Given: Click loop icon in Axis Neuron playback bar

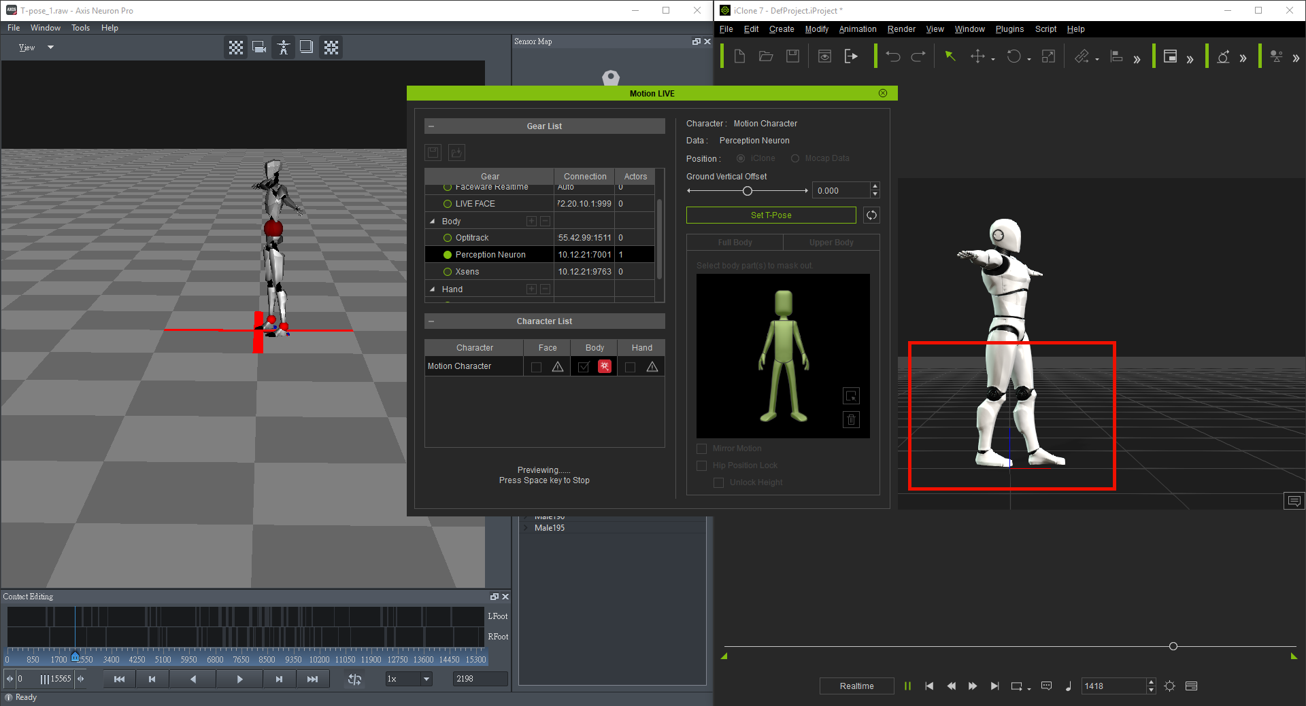Looking at the screenshot, I should click(354, 679).
